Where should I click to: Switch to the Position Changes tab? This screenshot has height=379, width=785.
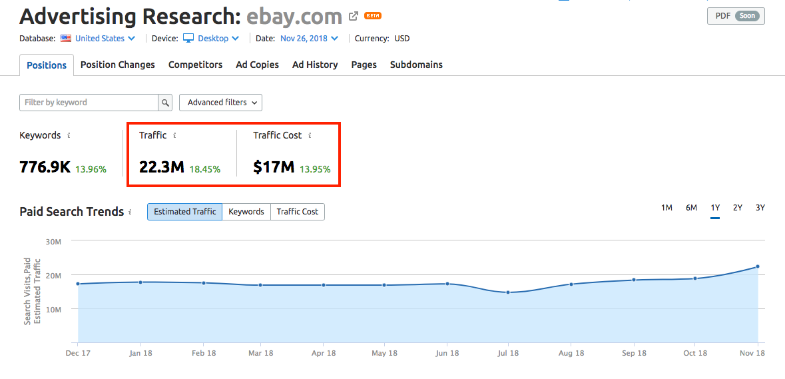[118, 65]
